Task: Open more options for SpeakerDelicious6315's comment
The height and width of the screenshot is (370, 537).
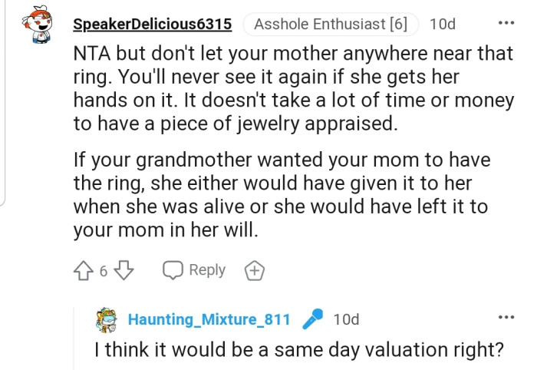Action: (x=506, y=23)
